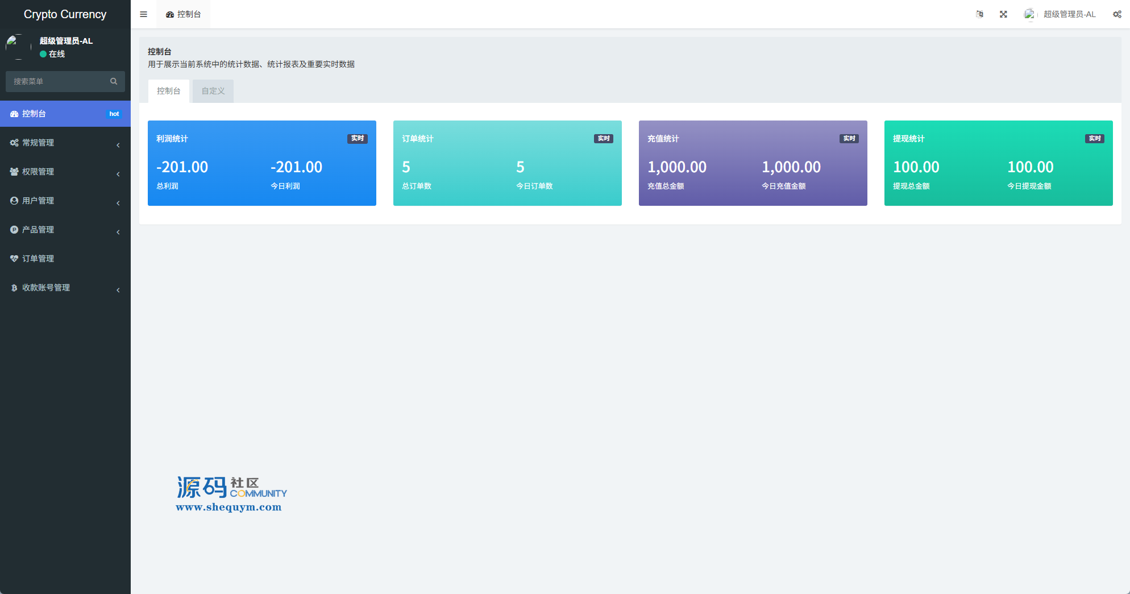Click the search magnifier icon in sidebar
This screenshot has height=594, width=1130.
tap(114, 81)
